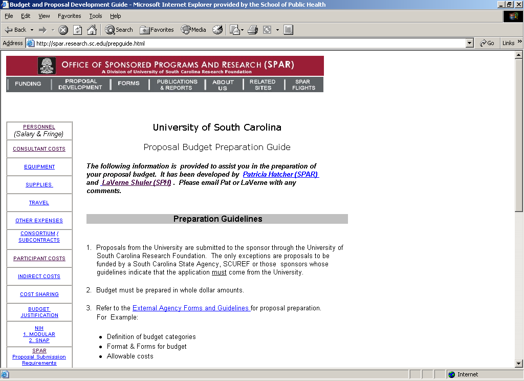Screen dimensions: 524x381
Task: Open the PUBLICATIONS & REPORTS navigation tab
Action: coord(177,84)
